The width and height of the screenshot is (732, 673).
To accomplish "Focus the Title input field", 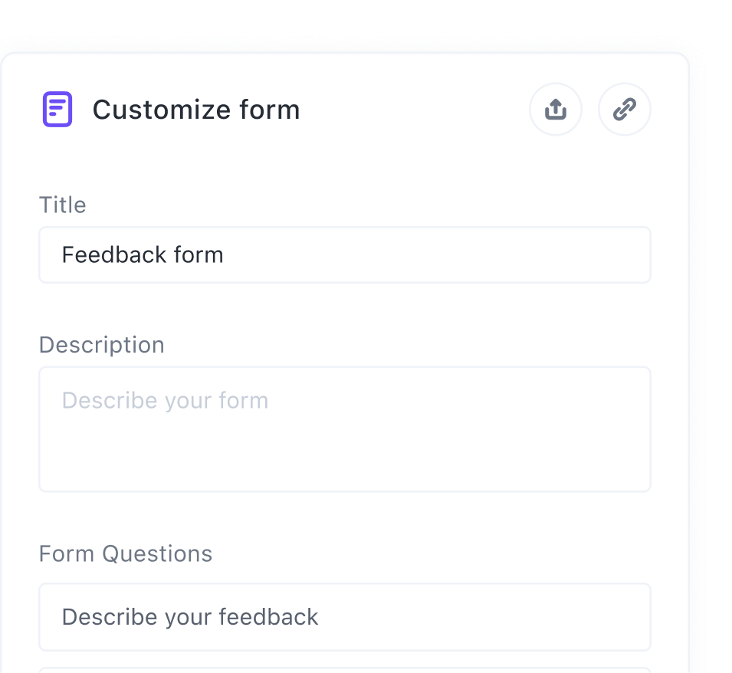I will click(345, 254).
